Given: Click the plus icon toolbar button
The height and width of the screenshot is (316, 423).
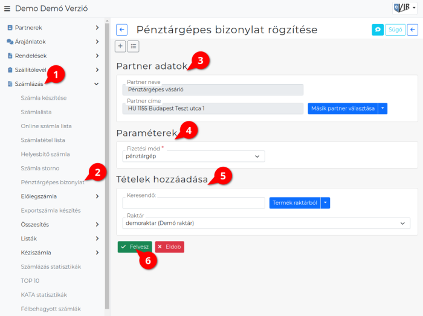Looking at the screenshot, I should click(120, 46).
